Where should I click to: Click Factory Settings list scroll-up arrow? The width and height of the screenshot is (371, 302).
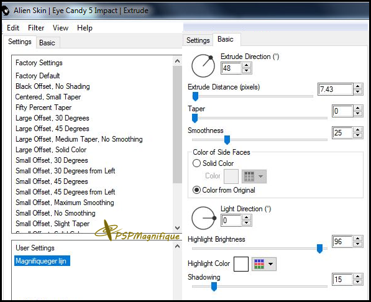pyautogui.click(x=177, y=62)
